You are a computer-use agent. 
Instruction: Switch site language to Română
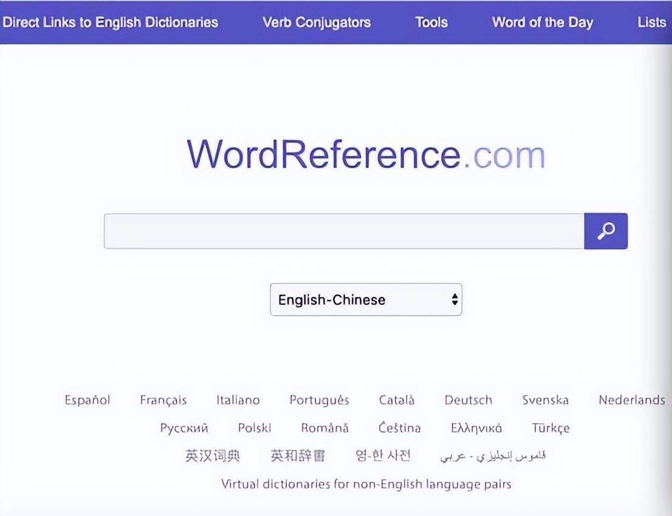point(325,428)
